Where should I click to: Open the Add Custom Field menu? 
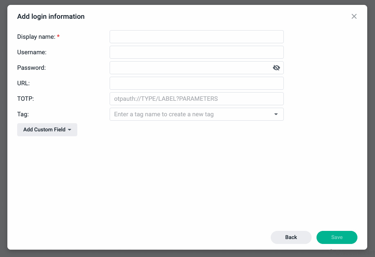47,130
